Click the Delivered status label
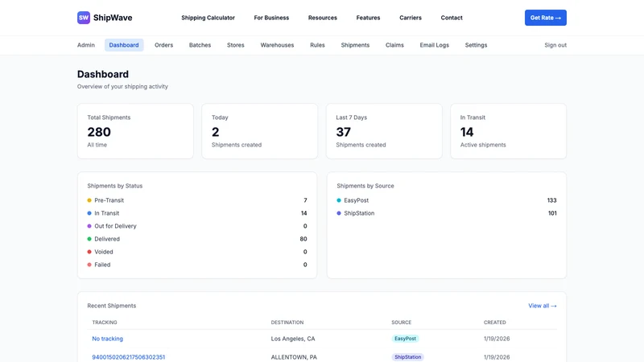The height and width of the screenshot is (362, 644). coord(107,239)
